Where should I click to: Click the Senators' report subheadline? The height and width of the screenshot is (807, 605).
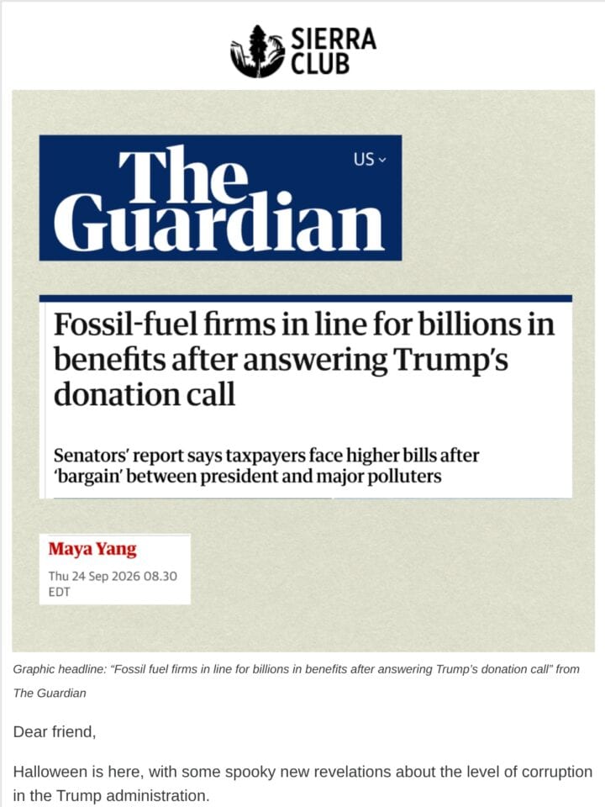click(266, 466)
